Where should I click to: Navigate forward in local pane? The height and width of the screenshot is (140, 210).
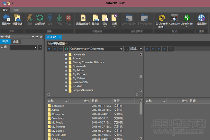tap(61, 49)
